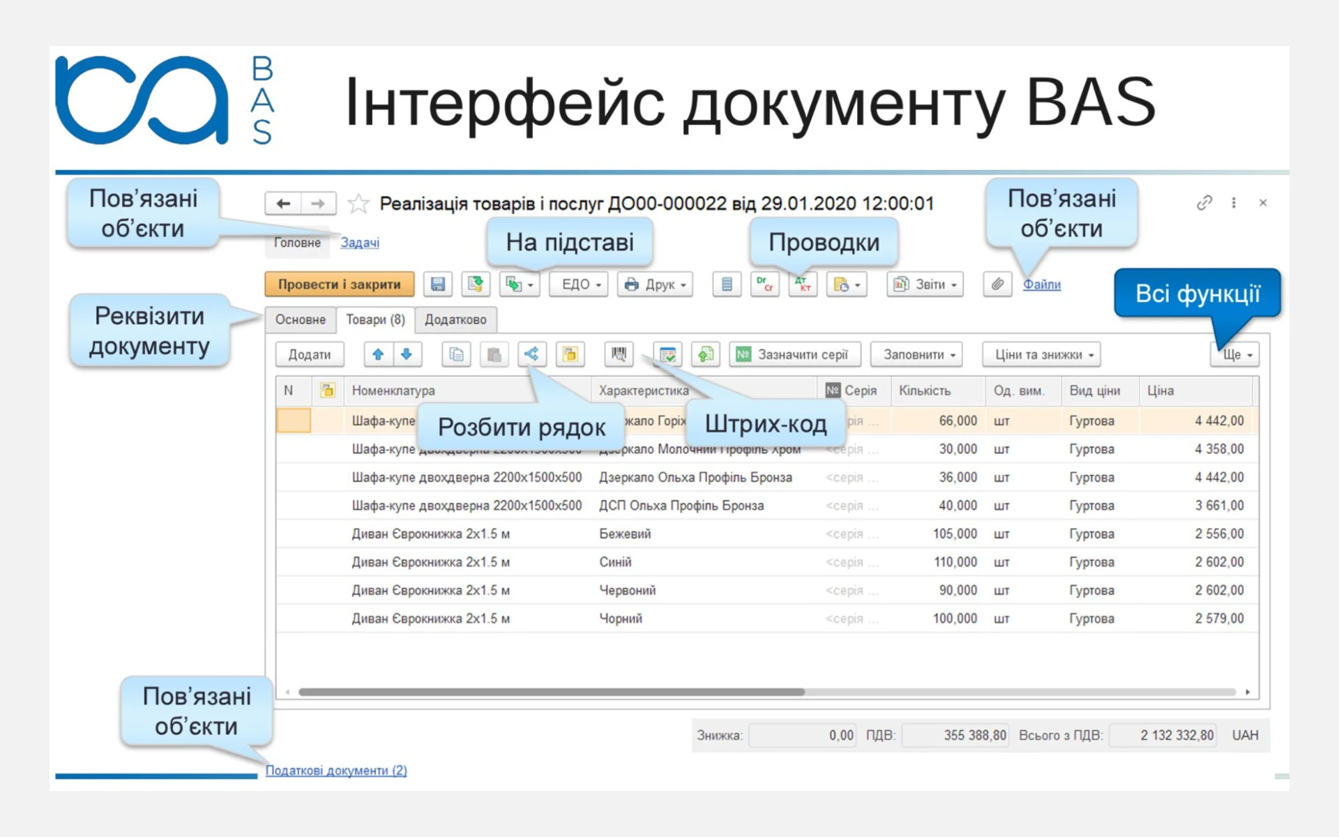The width and height of the screenshot is (1339, 837).
Task: Click price cell 2 579,00
Action: coord(1196,619)
